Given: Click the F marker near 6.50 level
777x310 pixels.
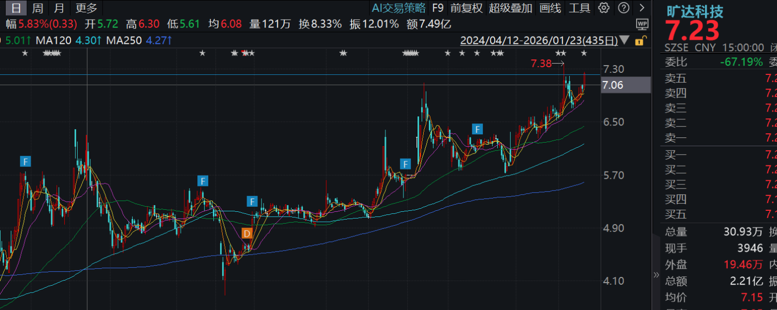Looking at the screenshot, I should [477, 129].
